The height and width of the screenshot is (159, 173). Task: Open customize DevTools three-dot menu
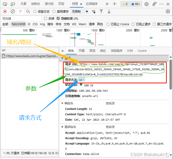point(161,4)
